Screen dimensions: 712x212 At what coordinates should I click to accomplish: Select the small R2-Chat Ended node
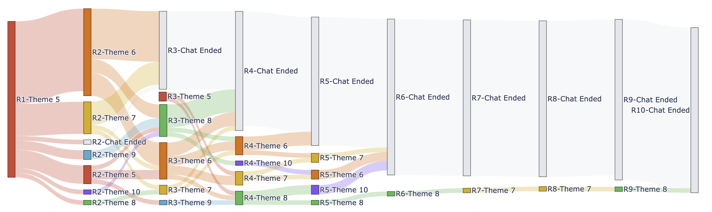[87, 142]
